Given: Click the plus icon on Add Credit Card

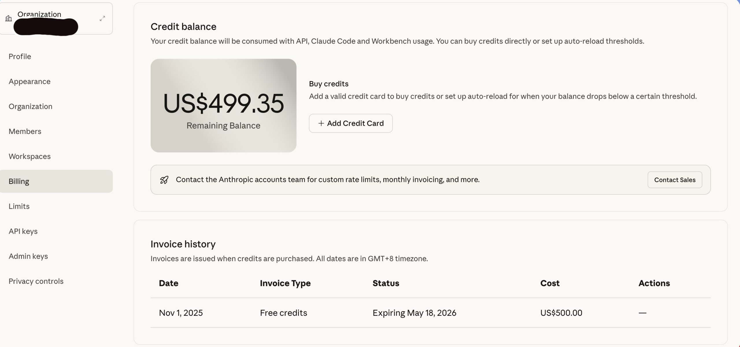Looking at the screenshot, I should coord(321,123).
